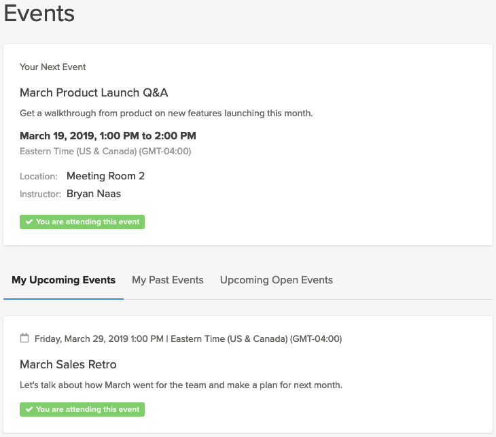Switch to the My Past Events tab
The height and width of the screenshot is (437, 496).
[168, 280]
